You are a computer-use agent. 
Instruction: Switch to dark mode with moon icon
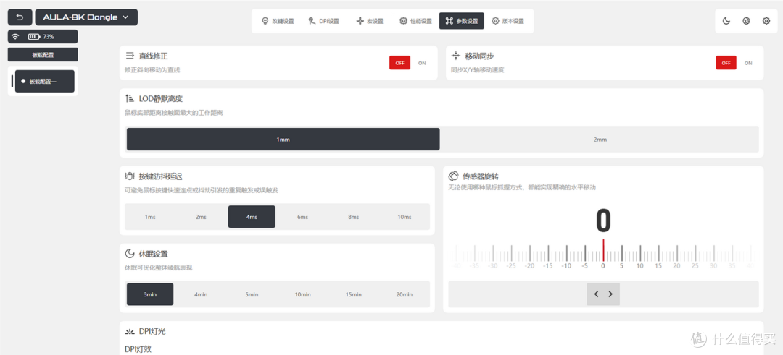coord(726,21)
